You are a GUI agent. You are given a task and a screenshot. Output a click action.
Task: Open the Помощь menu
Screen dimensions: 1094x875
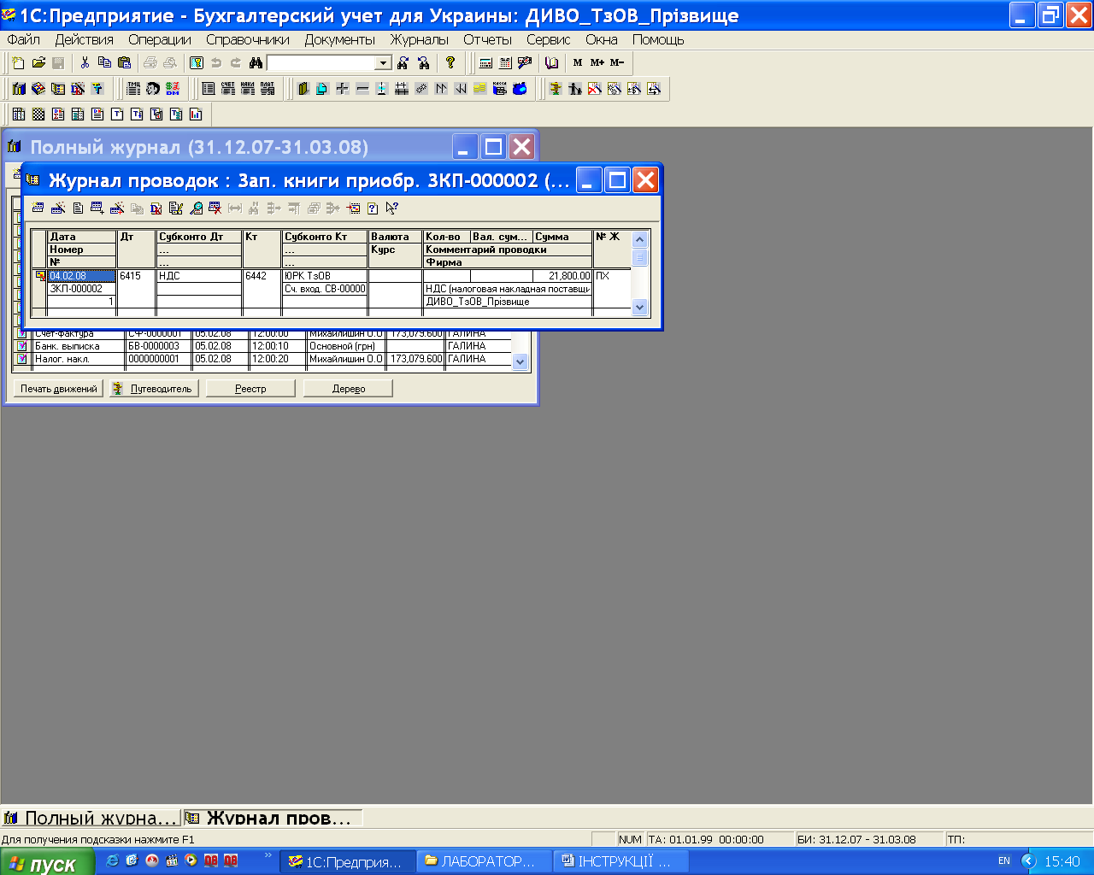click(x=658, y=39)
